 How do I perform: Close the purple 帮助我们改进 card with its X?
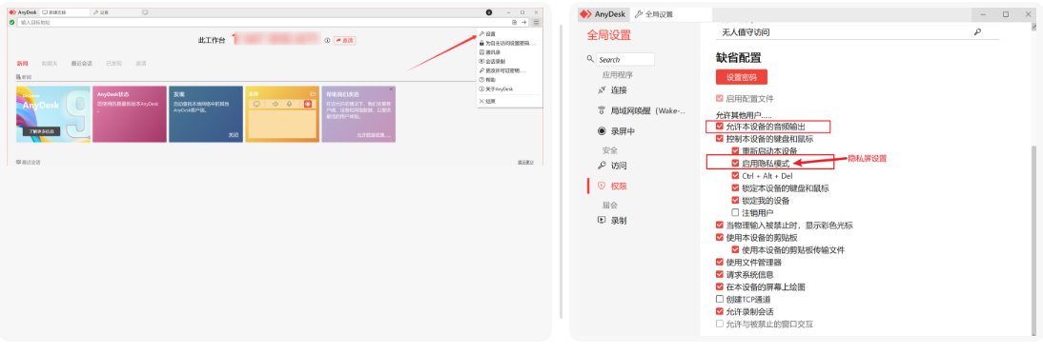(391, 89)
